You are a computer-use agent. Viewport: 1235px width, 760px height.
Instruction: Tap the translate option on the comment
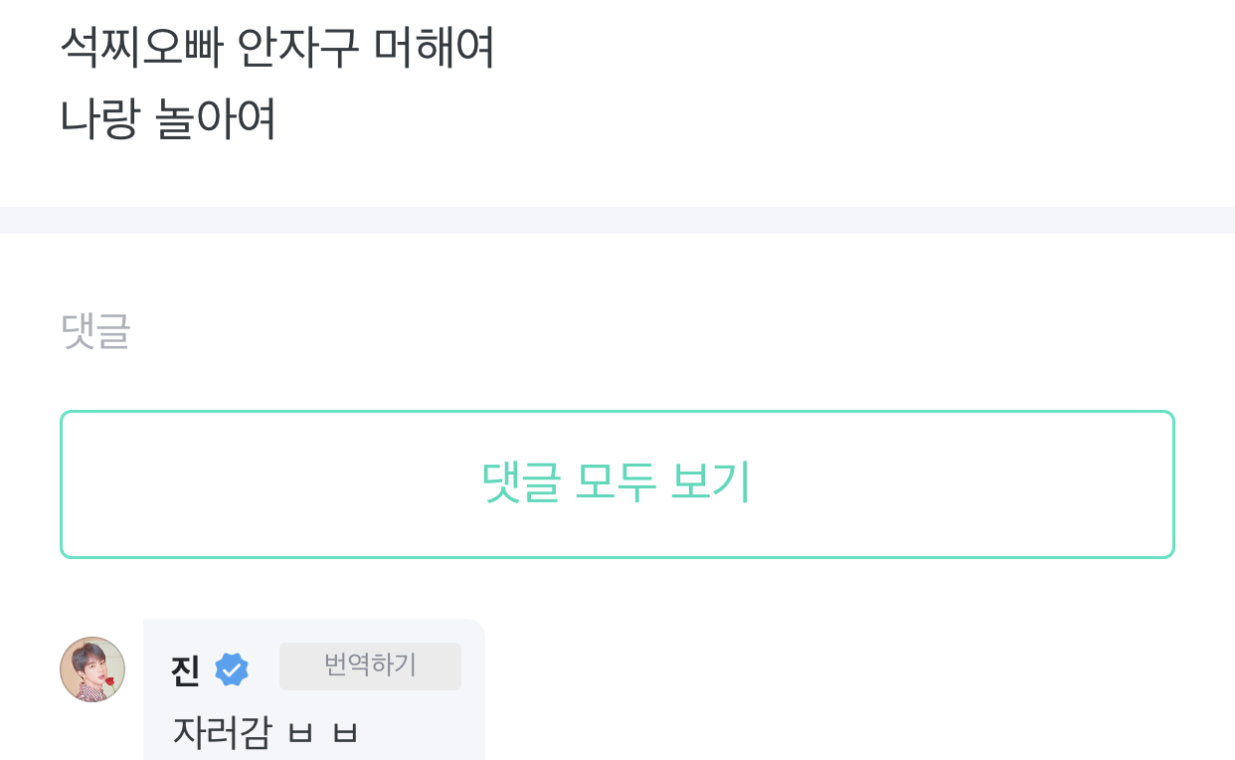pos(370,665)
